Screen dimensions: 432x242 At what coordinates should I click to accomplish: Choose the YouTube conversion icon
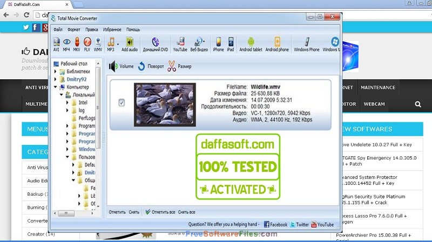pos(180,44)
